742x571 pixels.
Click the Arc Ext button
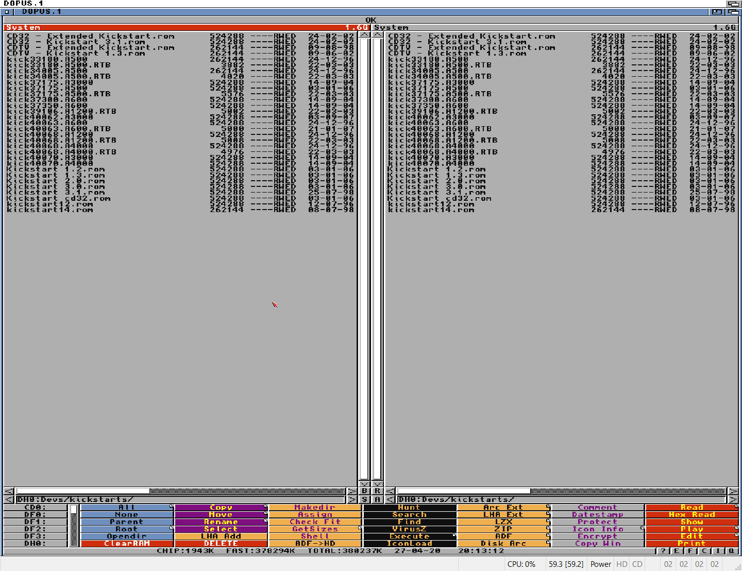504,507
